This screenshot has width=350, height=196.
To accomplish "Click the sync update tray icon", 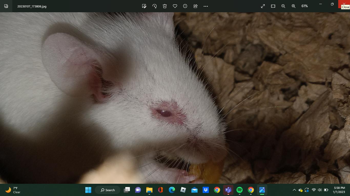I will [307, 190].
